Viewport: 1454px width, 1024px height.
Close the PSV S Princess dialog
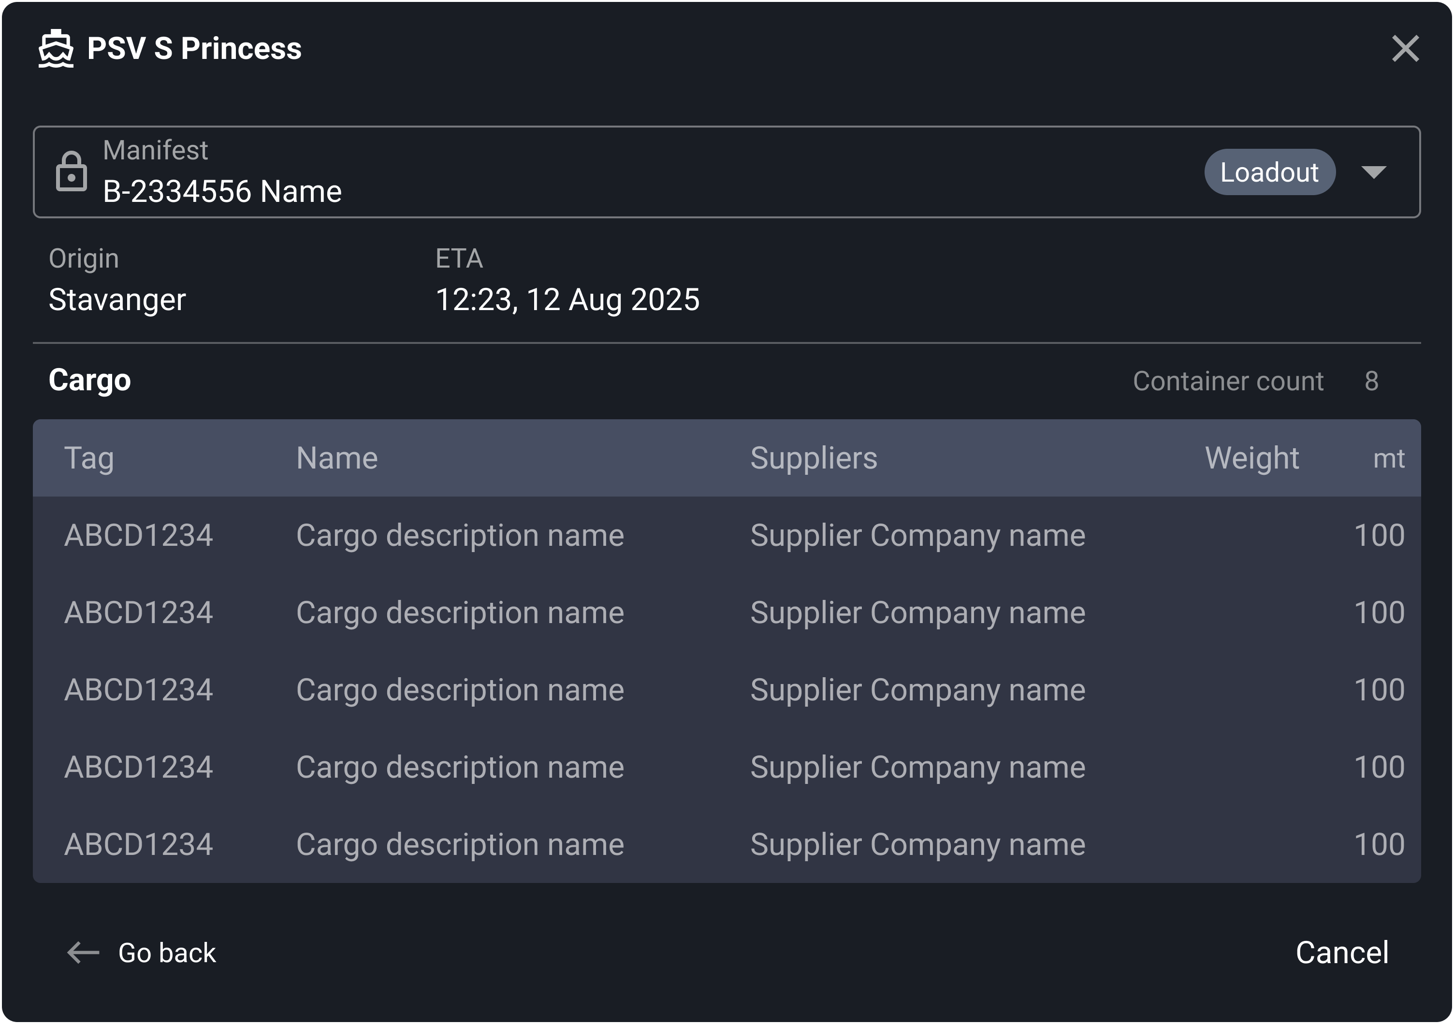[x=1405, y=49]
